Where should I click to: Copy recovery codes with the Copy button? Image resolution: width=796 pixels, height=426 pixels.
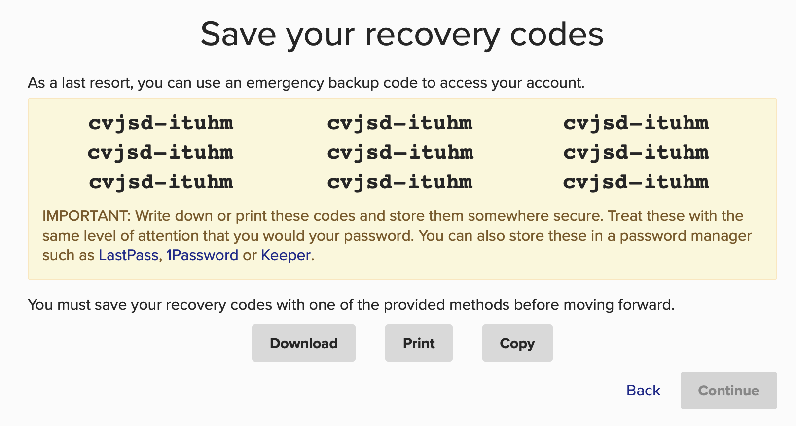click(x=517, y=343)
